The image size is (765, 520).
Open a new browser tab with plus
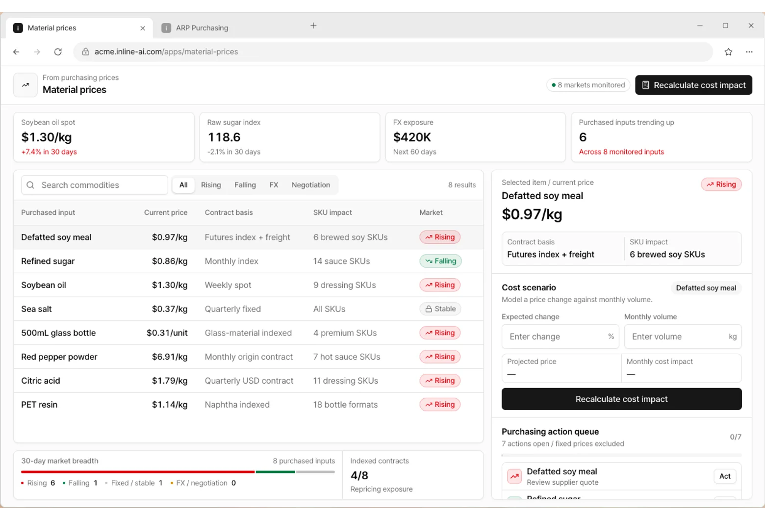[313, 26]
